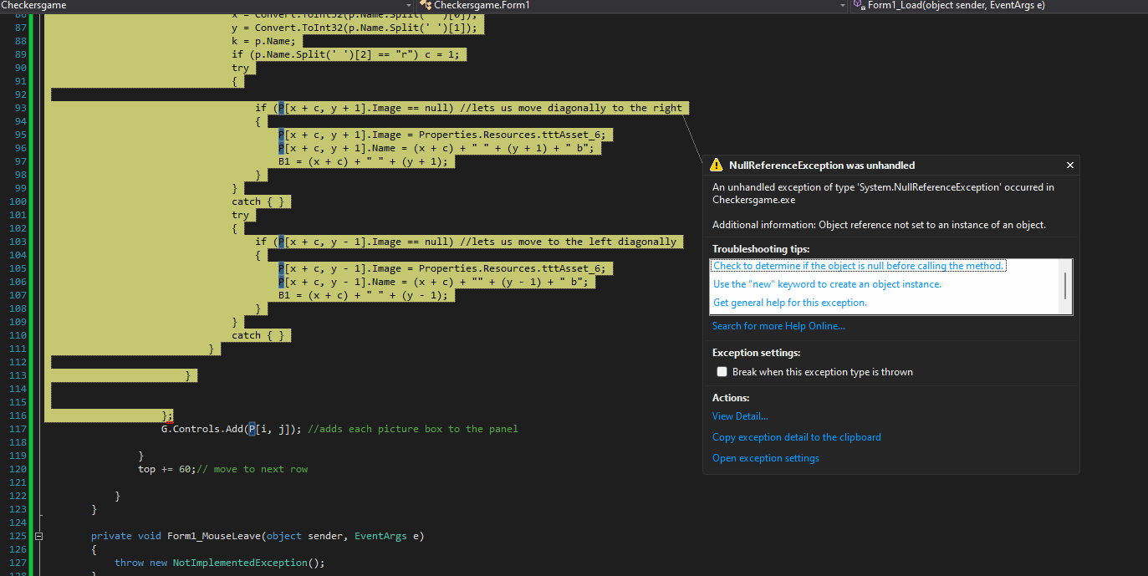Viewport: 1148px width, 576px height.
Task: Close the NullReferenceException popup
Action: pos(1069,166)
